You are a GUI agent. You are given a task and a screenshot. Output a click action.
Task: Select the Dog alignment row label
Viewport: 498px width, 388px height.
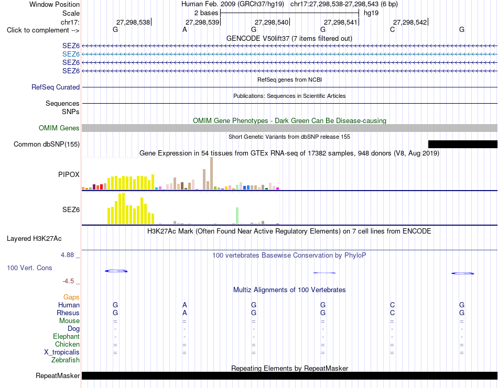click(x=73, y=329)
